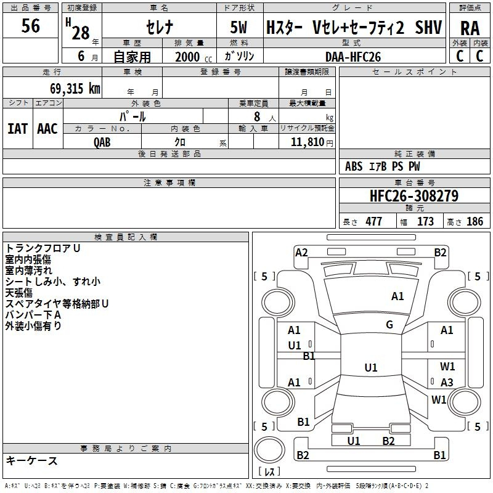Select the mileage 69,315 km
This screenshot has width=493, height=493.
click(x=75, y=88)
